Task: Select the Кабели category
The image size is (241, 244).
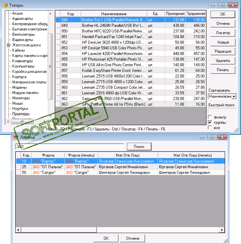Action: (x=18, y=50)
